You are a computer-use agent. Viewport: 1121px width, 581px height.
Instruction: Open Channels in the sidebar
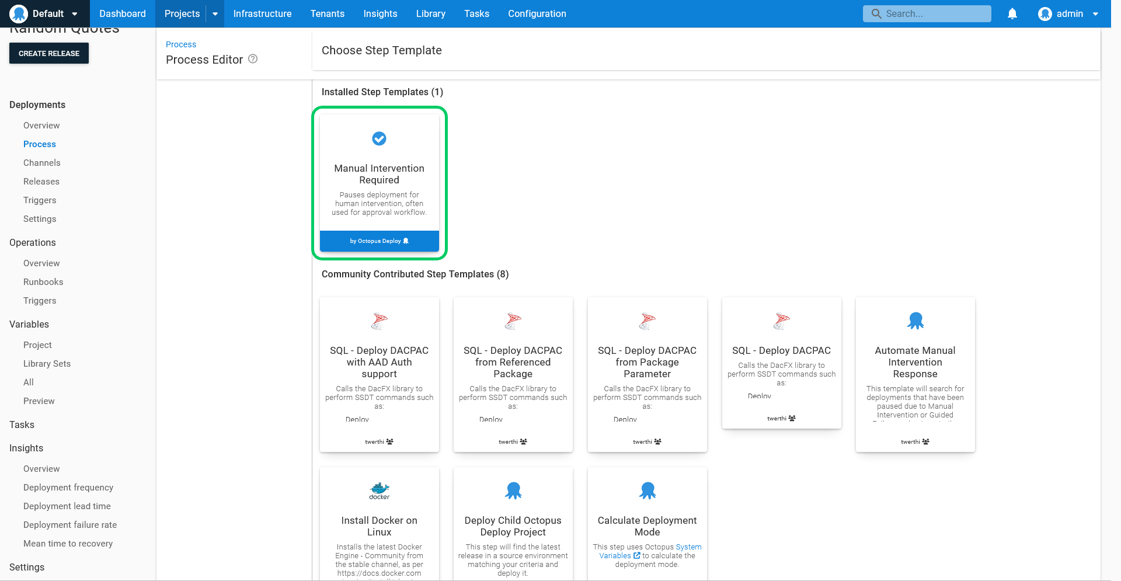point(42,163)
